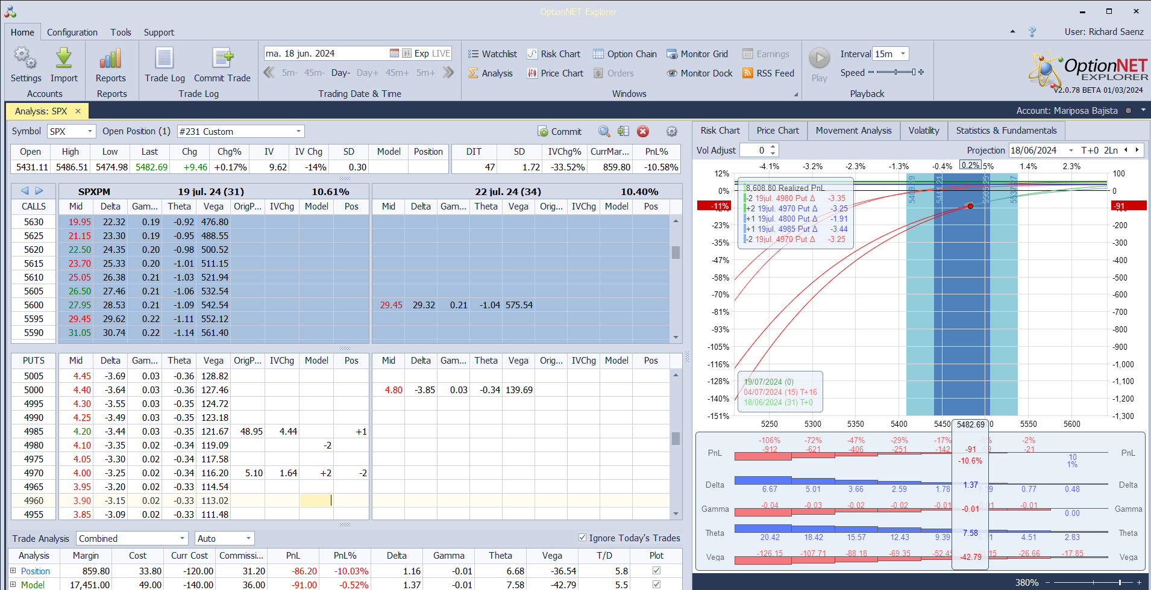Click the Commit button in analysis toolbar
This screenshot has width=1151, height=590.
[560, 131]
